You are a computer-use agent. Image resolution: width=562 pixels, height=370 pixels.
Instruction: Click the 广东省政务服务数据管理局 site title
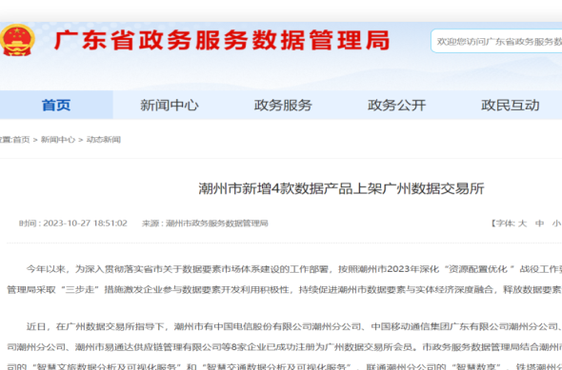tap(222, 40)
